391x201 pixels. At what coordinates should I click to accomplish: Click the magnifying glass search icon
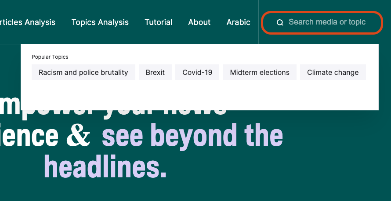point(280,22)
